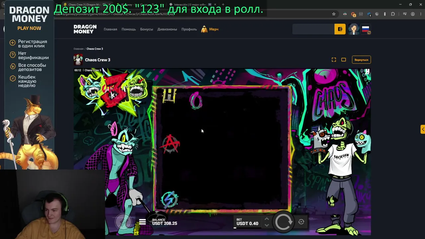Open a new browser tab
The height and width of the screenshot is (239, 425).
tap(223, 5)
